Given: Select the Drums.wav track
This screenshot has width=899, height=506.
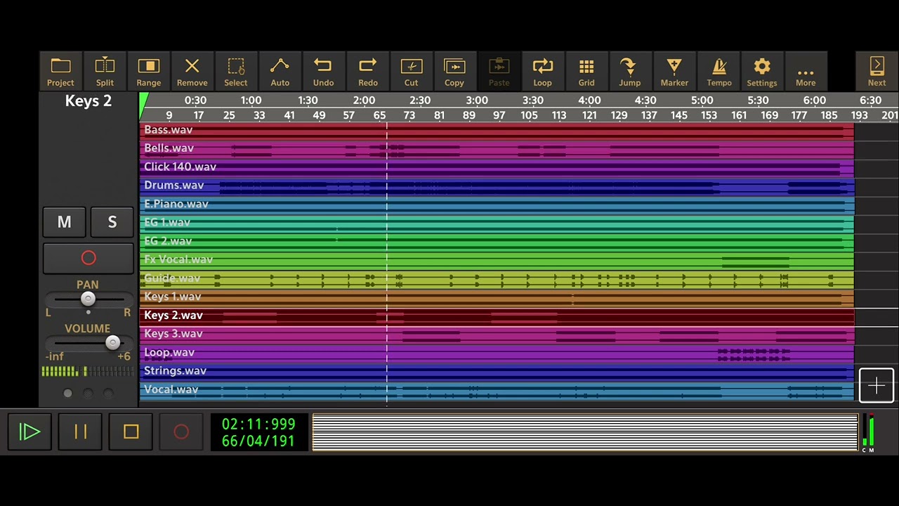Looking at the screenshot, I should click(x=497, y=186).
